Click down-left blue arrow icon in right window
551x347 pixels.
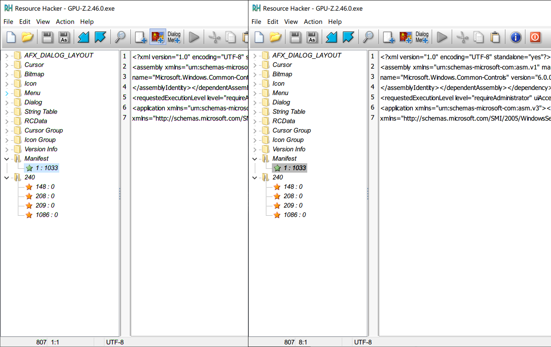tap(332, 37)
